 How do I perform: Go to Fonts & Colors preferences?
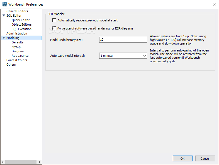point(17,60)
